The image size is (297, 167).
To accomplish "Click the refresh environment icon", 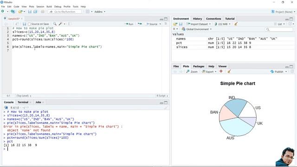I will [290, 24].
